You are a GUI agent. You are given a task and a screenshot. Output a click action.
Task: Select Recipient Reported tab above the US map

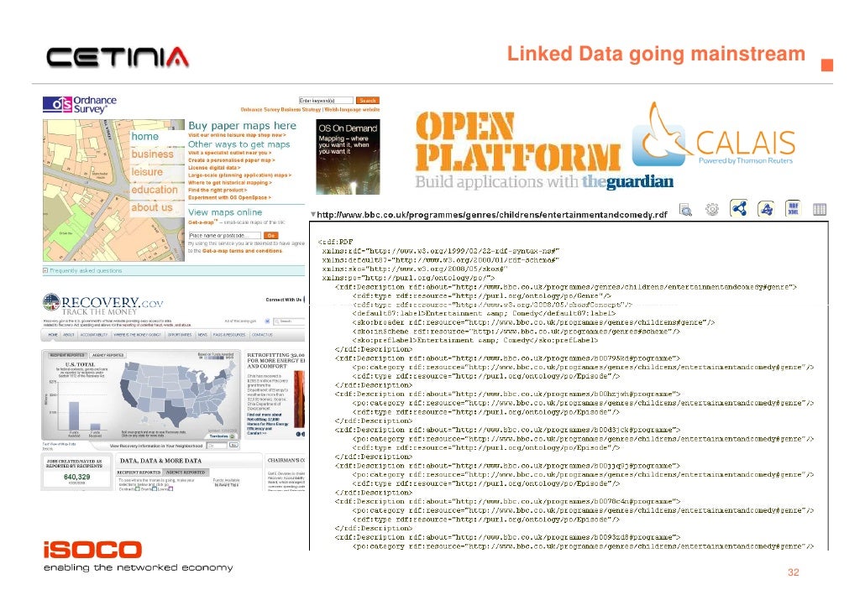point(67,355)
